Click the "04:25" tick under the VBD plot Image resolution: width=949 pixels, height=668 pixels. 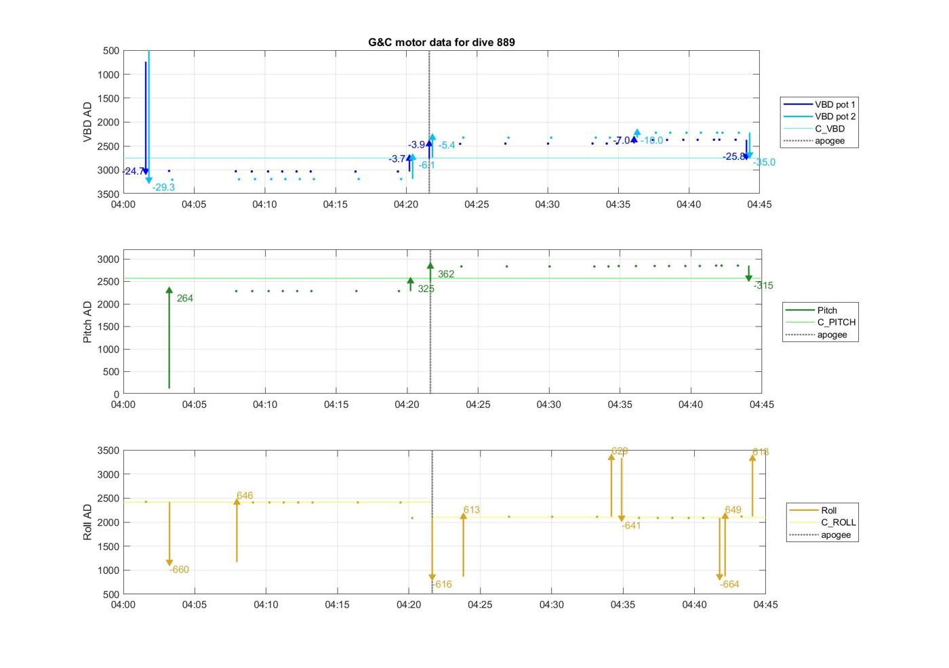[477, 204]
